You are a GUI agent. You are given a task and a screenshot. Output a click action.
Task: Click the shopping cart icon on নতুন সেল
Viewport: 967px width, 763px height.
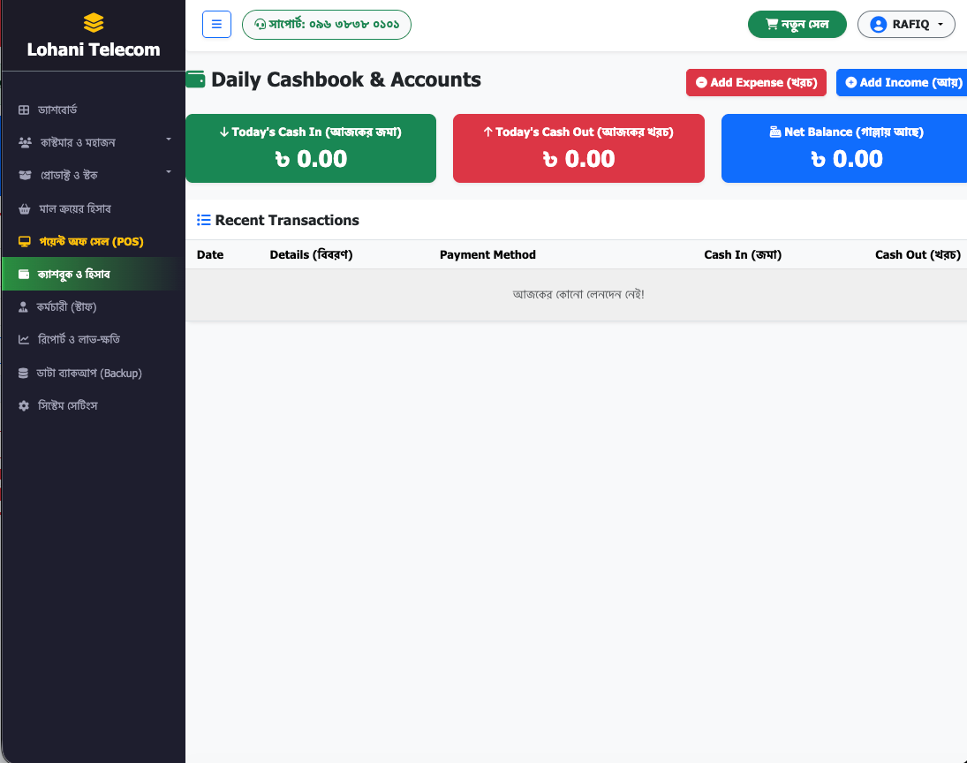click(x=772, y=24)
